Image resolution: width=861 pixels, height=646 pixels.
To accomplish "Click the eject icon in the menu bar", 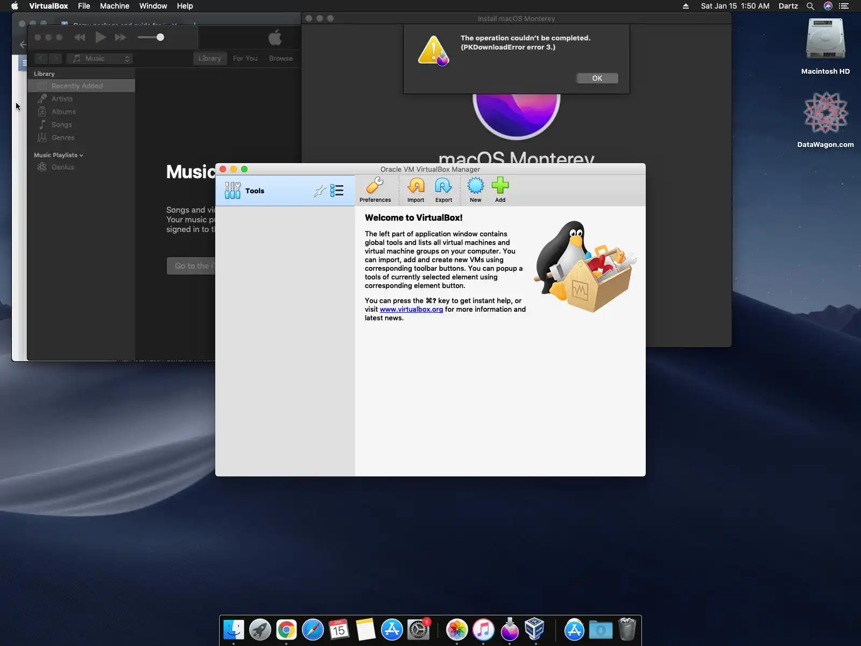I will 686,6.
